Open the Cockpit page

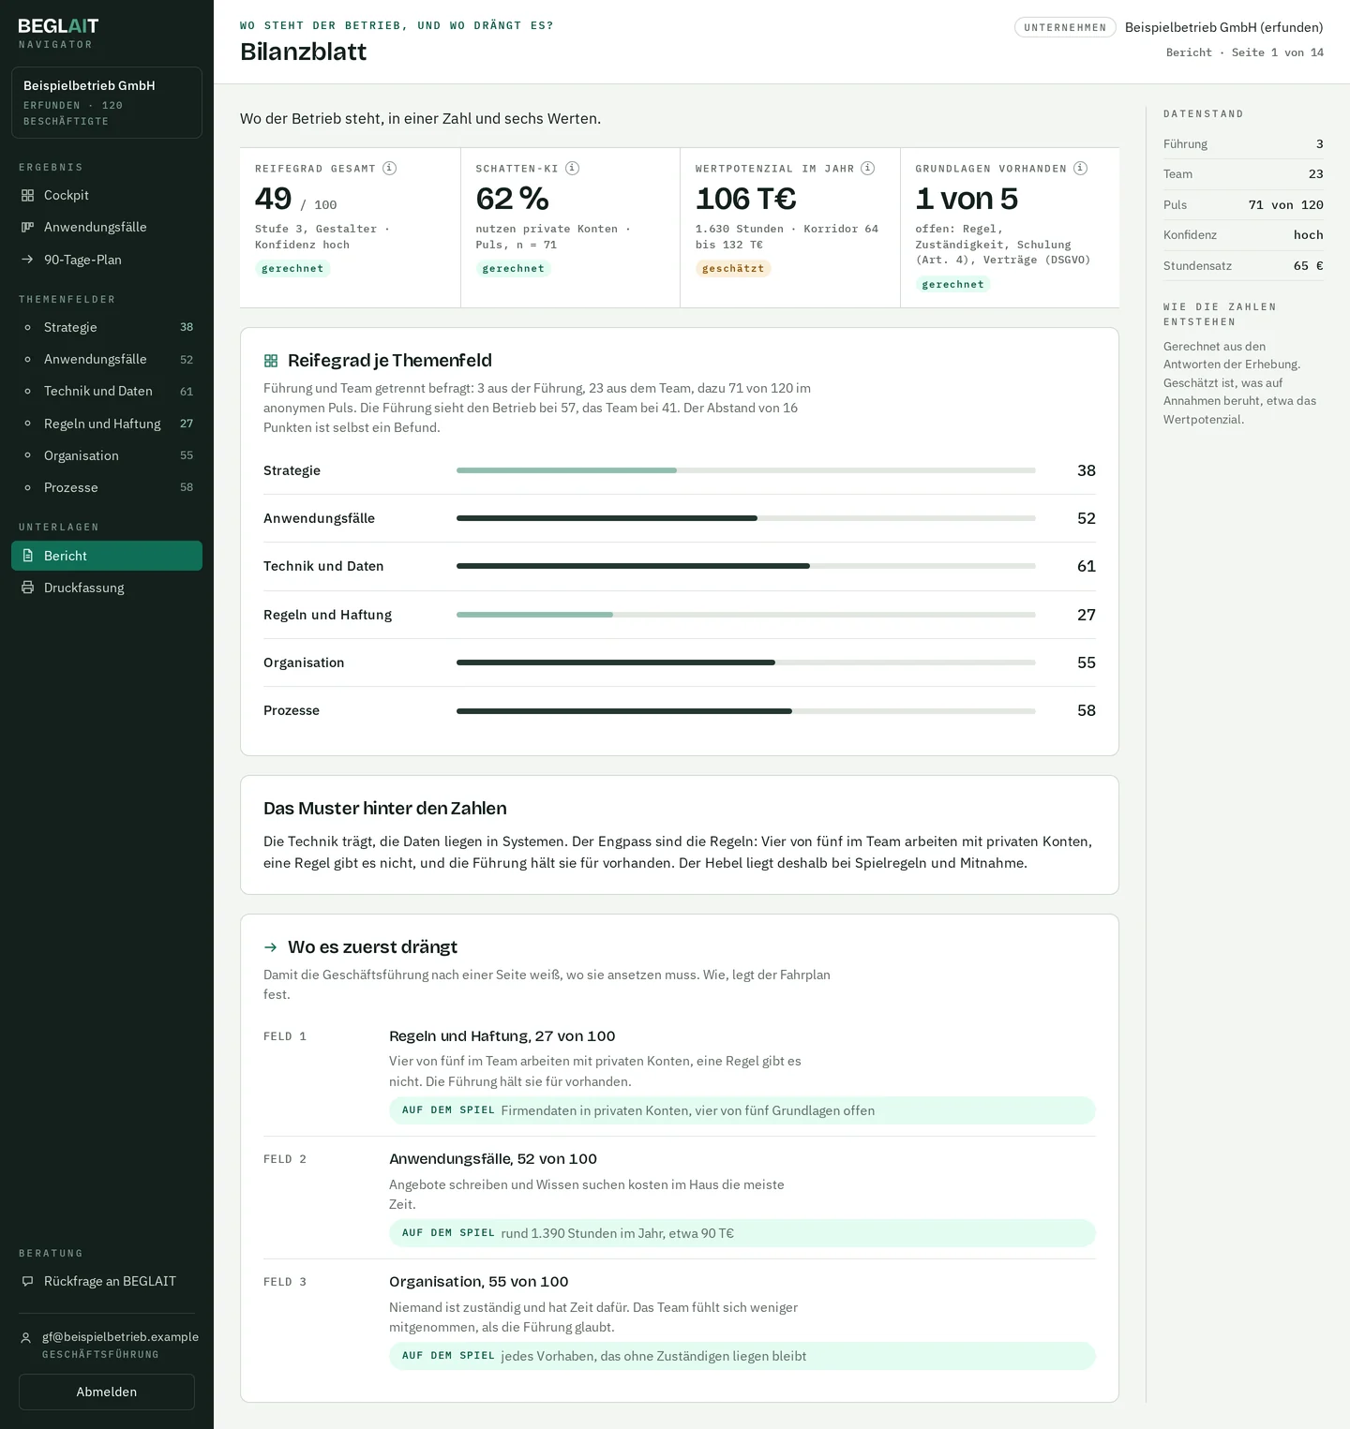pyautogui.click(x=107, y=196)
